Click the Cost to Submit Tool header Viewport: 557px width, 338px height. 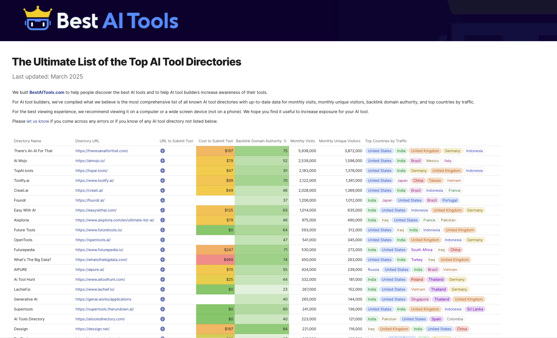216,141
